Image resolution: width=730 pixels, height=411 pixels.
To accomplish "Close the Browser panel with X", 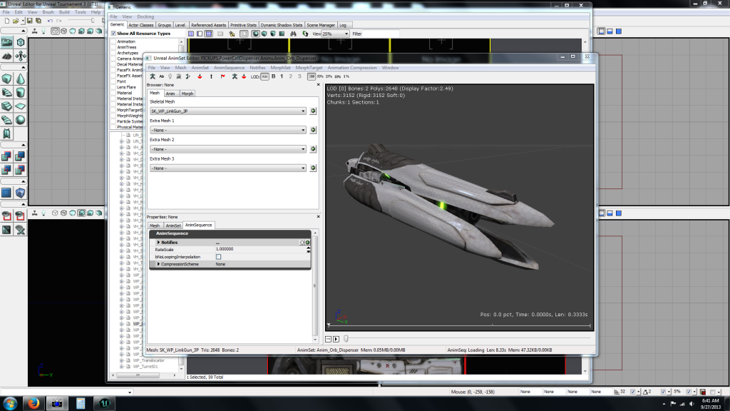I will click(x=319, y=85).
